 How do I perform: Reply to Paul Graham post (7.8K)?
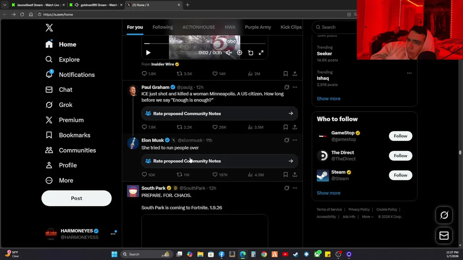click(x=149, y=127)
